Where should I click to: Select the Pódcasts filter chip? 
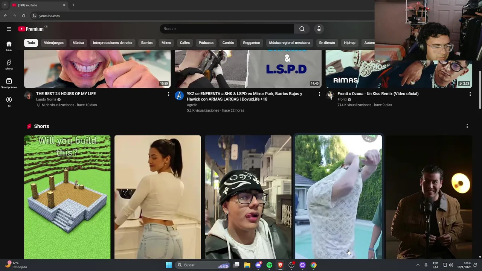[x=206, y=43]
